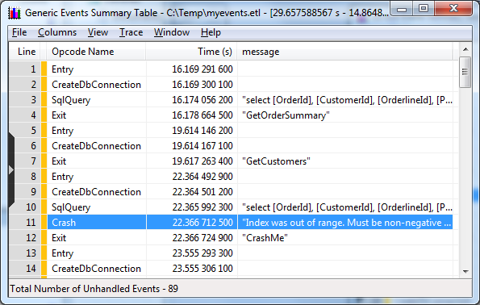Click CreateDbConnection on line 14
Image resolution: width=480 pixels, height=305 pixels.
click(x=96, y=268)
